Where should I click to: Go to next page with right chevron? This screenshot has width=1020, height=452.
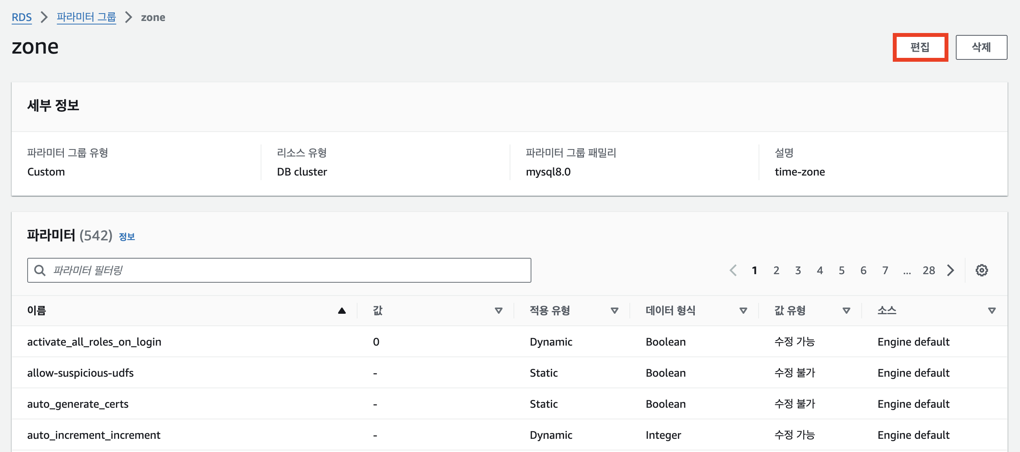click(950, 270)
